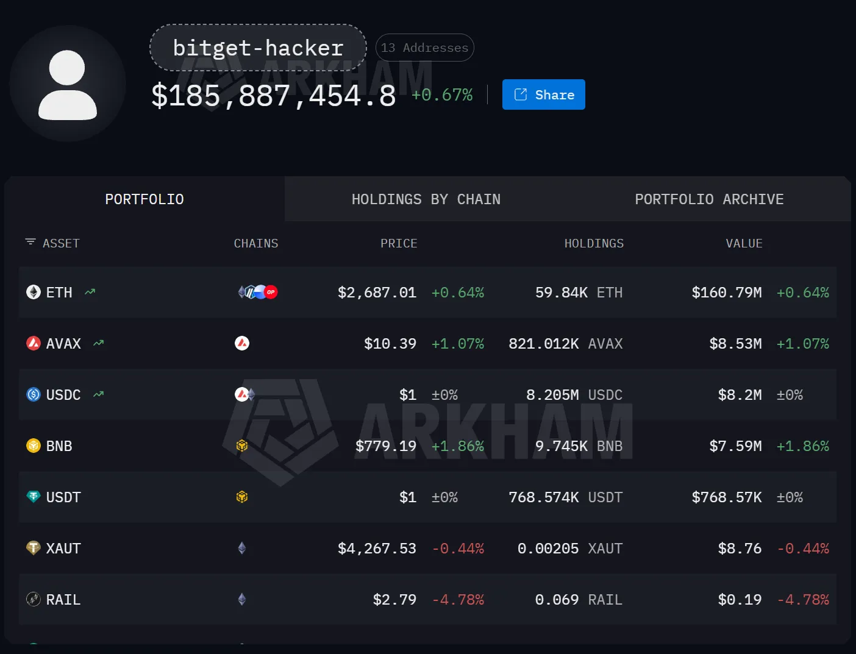Click the +0.67% total change figure

point(443,95)
